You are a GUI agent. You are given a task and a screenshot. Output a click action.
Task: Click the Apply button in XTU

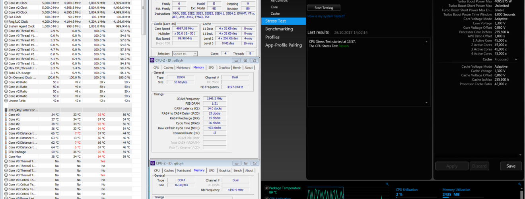tap(452, 166)
